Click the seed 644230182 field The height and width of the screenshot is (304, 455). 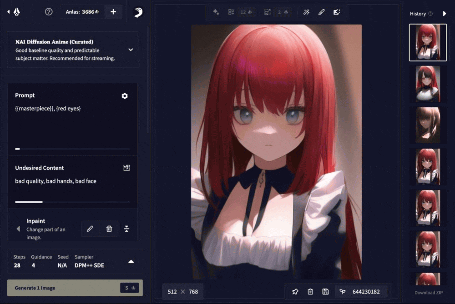(362, 292)
